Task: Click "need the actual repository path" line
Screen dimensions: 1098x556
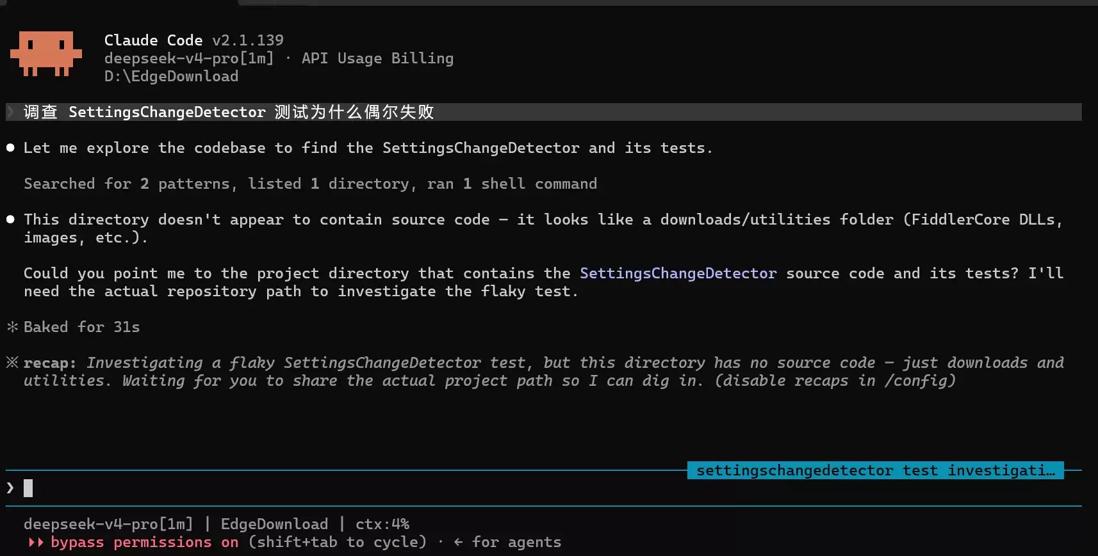Action: tap(300, 291)
